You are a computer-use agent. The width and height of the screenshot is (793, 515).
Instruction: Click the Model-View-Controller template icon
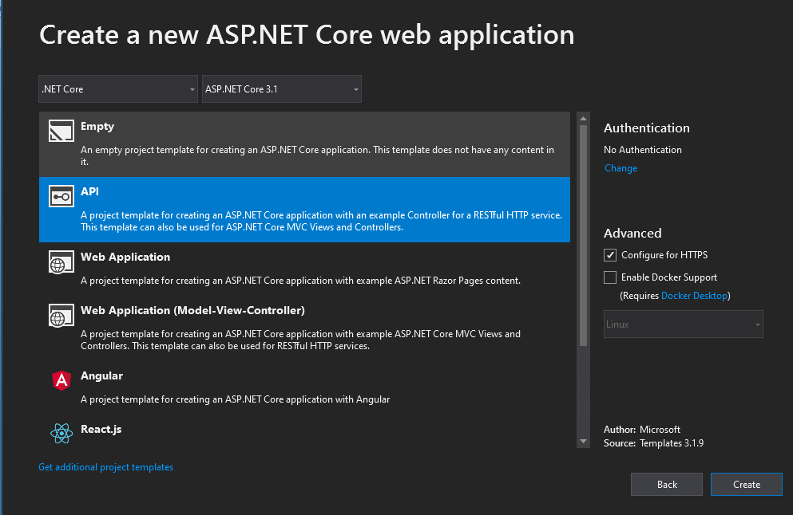click(x=61, y=316)
